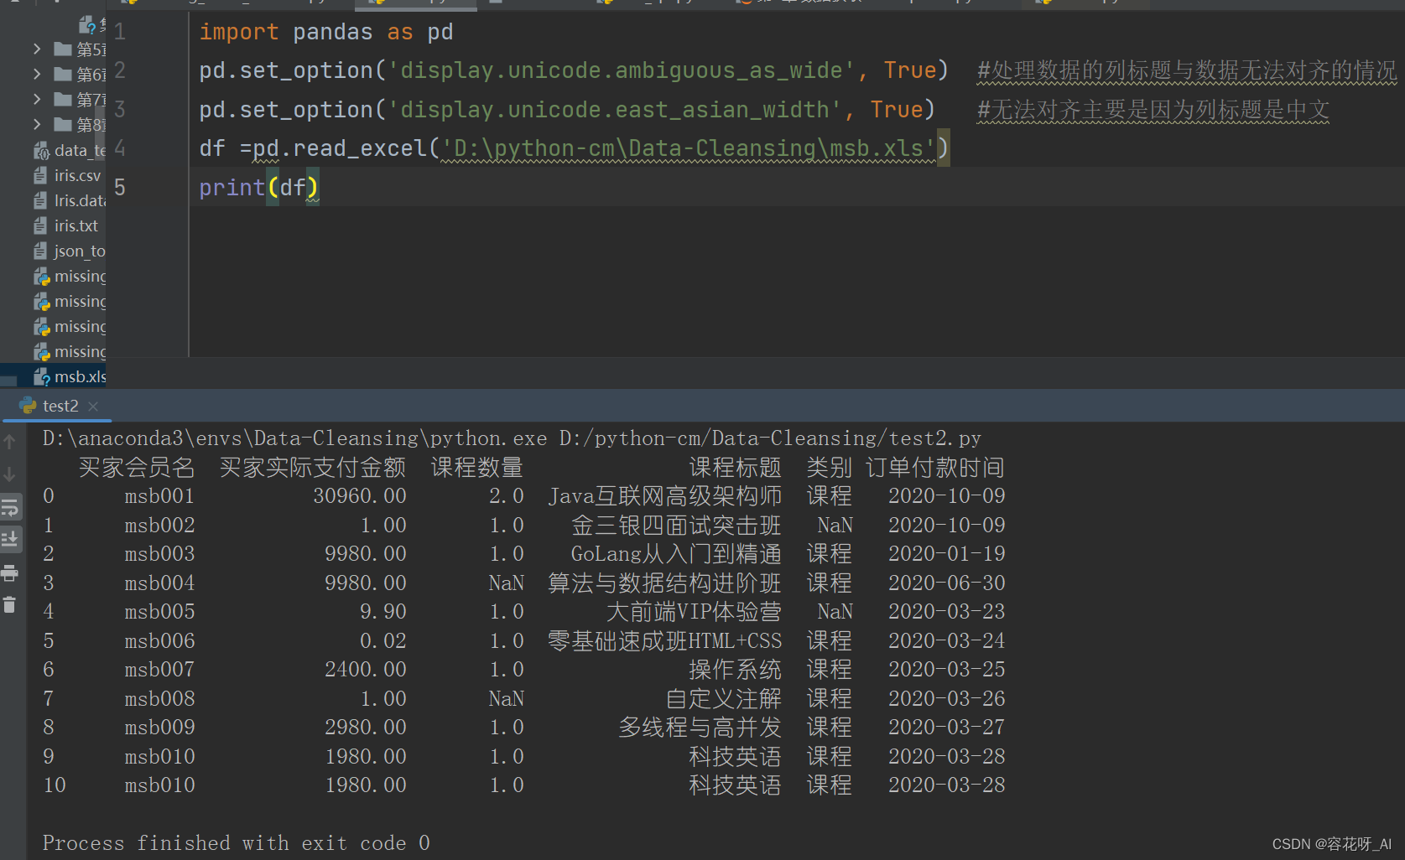This screenshot has height=860, width=1405.
Task: Click the comment '#处理数据的列标题与数据无法对齐的情况'
Action: pos(1187,71)
